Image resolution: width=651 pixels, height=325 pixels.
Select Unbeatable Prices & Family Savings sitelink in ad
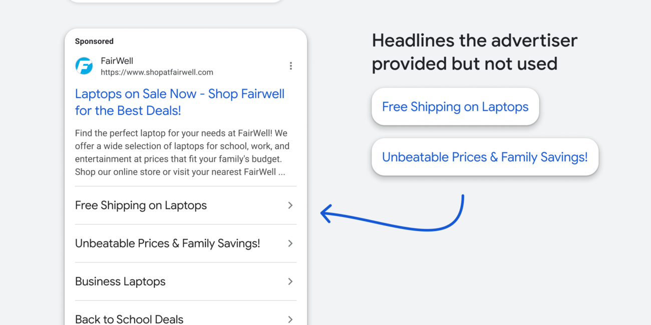click(x=167, y=243)
